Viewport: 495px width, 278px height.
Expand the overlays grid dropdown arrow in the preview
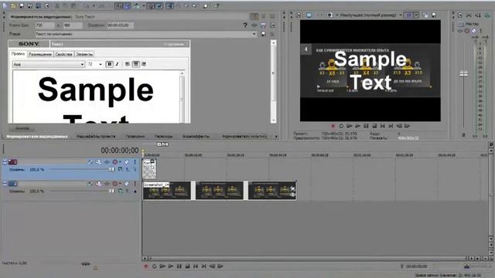(x=417, y=15)
